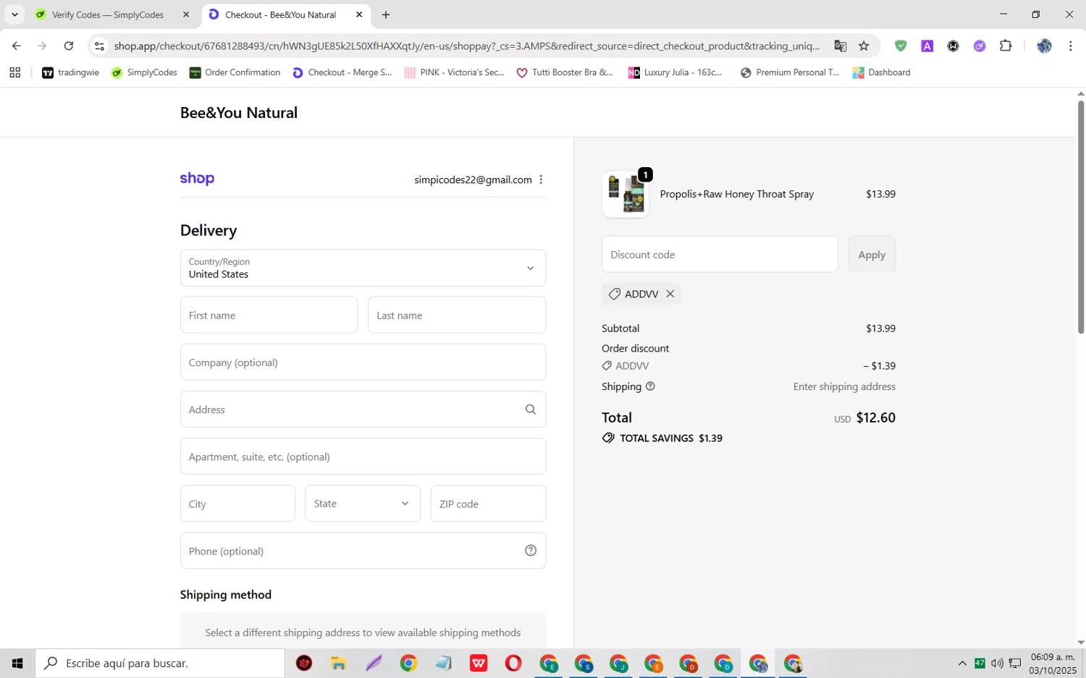Open the bookmarks apps grid icon
Viewport: 1086px width, 678px height.
click(x=14, y=72)
